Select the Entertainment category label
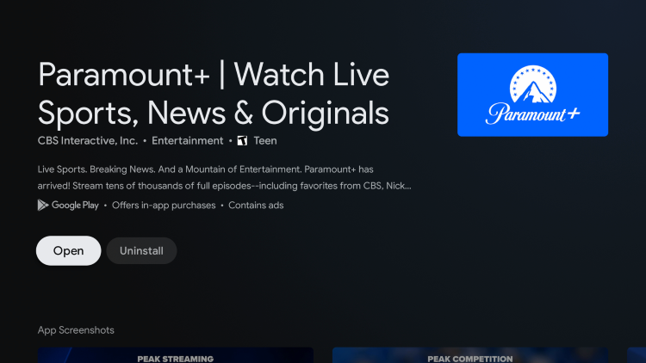The image size is (646, 363). (x=188, y=141)
